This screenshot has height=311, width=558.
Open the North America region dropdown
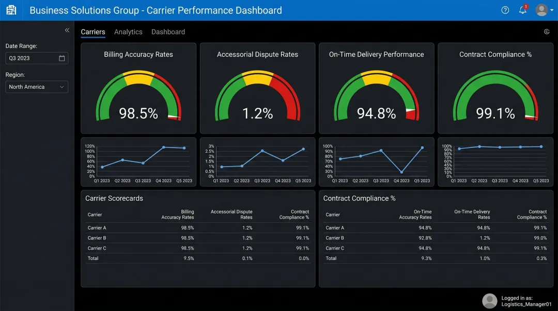point(37,87)
